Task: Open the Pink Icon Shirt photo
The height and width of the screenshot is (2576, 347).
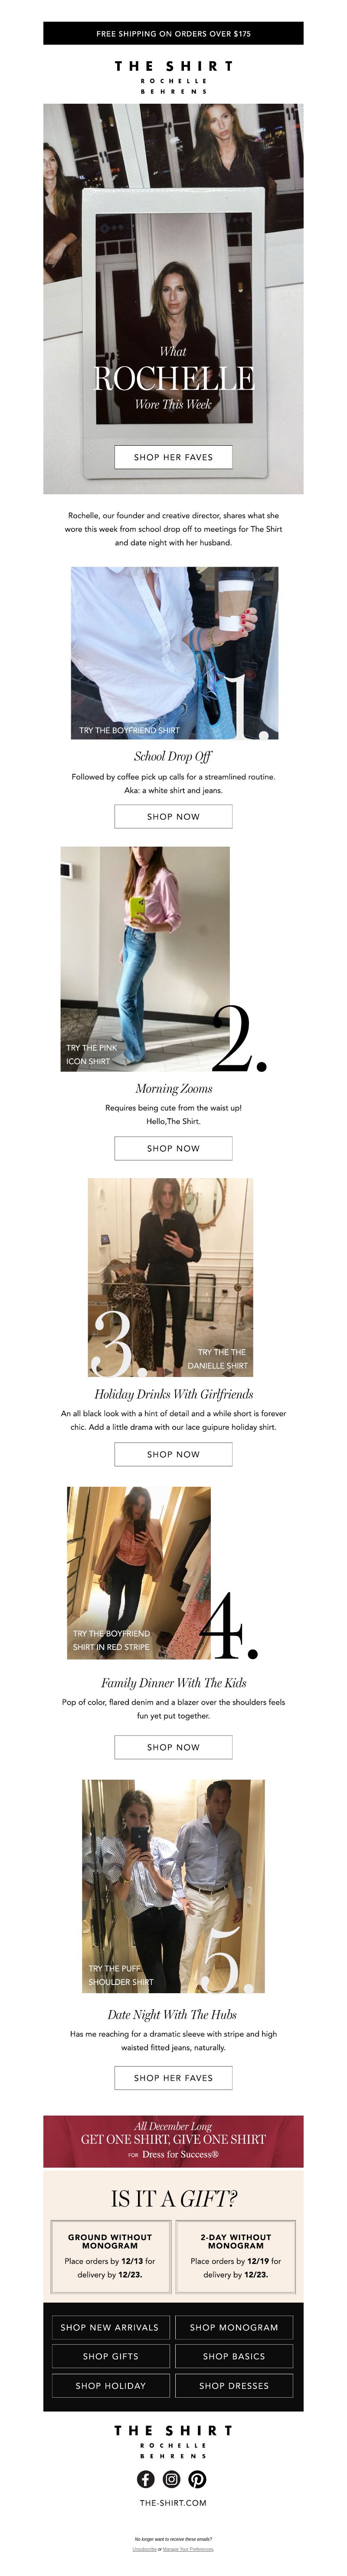Action: [x=145, y=959]
